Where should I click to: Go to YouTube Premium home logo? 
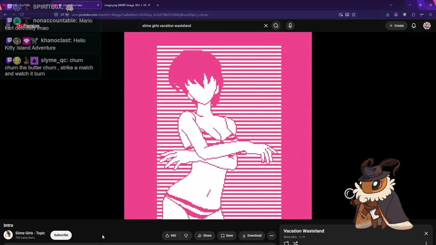[x=29, y=26]
